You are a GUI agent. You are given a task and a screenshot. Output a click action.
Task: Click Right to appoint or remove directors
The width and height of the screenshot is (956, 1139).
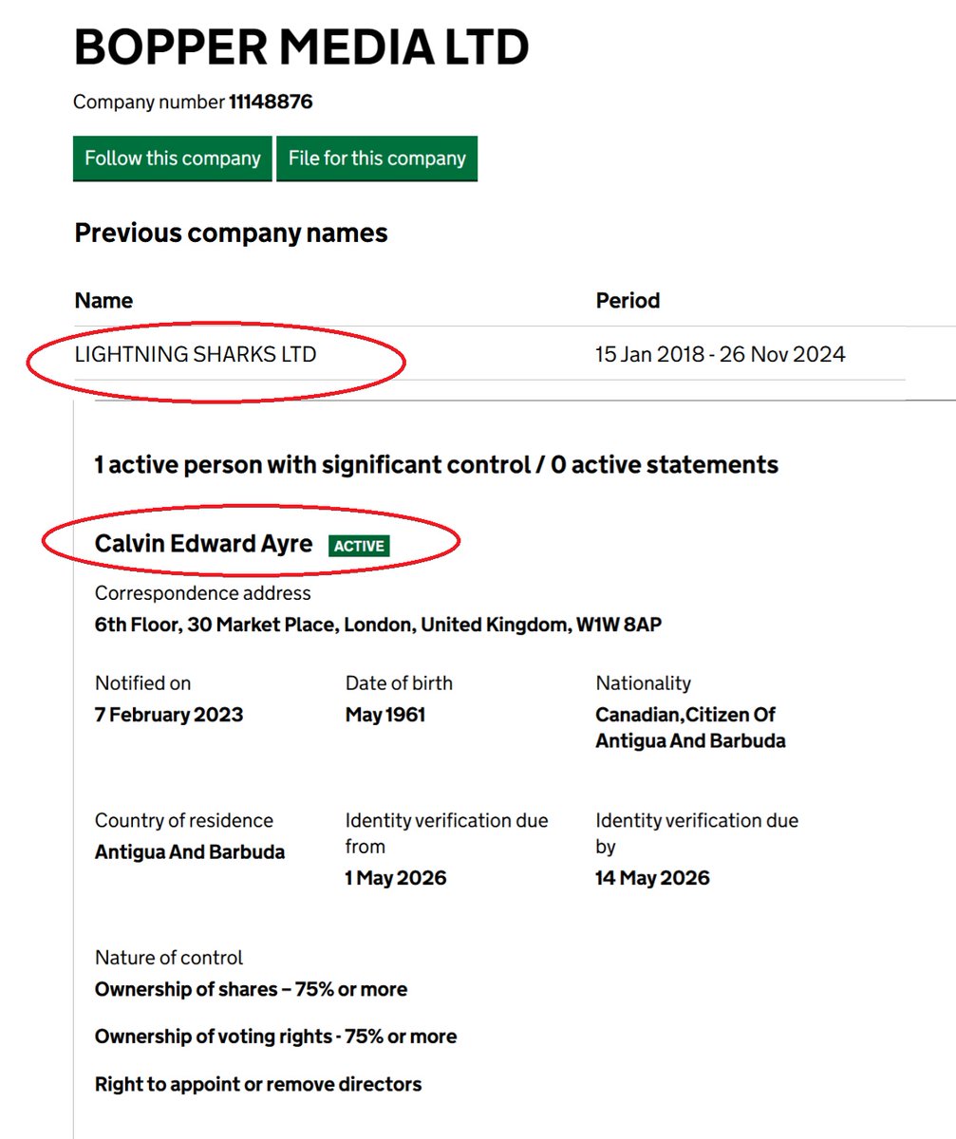(258, 1084)
